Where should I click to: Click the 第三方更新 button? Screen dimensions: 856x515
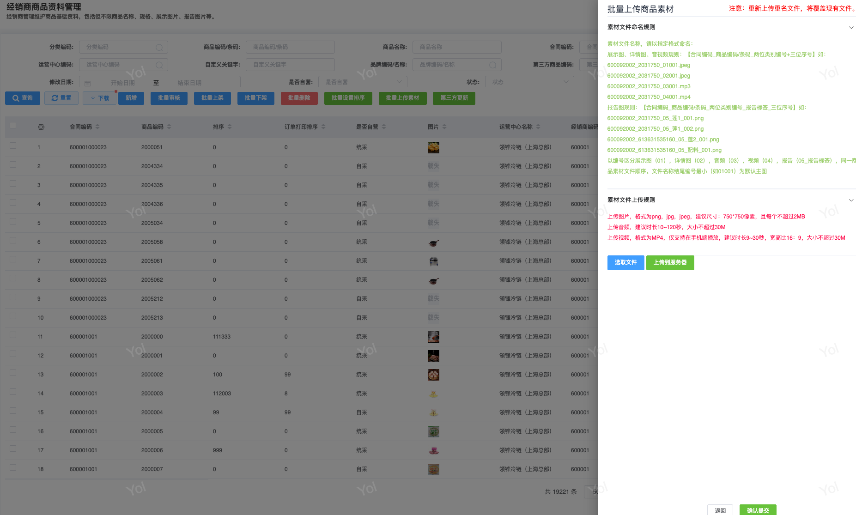[x=454, y=98]
